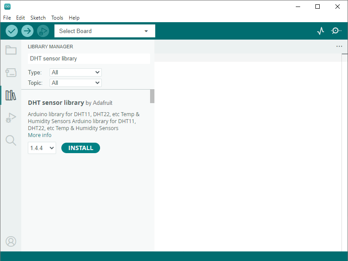Open the Sketchbook folder panel
Image resolution: width=348 pixels, height=261 pixels.
tap(11, 50)
